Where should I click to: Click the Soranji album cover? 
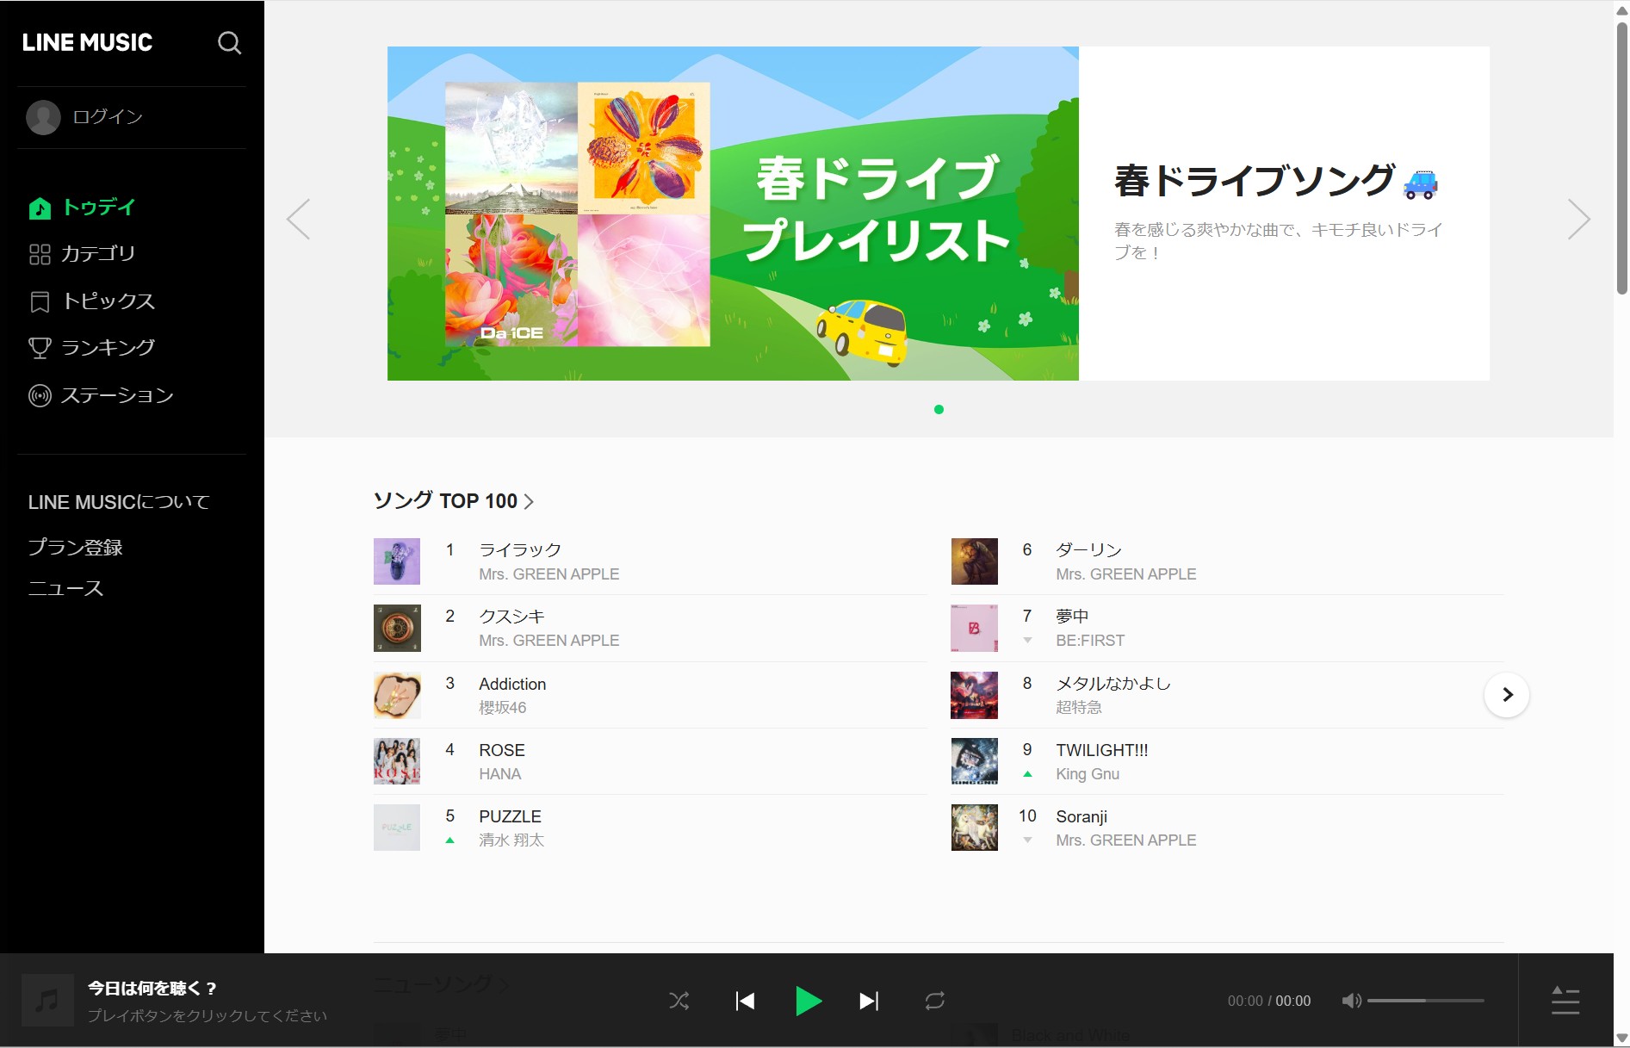975,828
